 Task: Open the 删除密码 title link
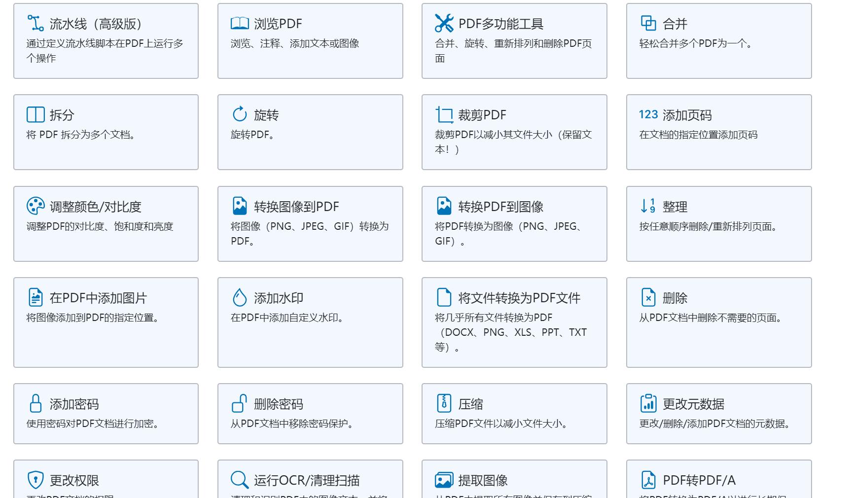click(x=279, y=404)
